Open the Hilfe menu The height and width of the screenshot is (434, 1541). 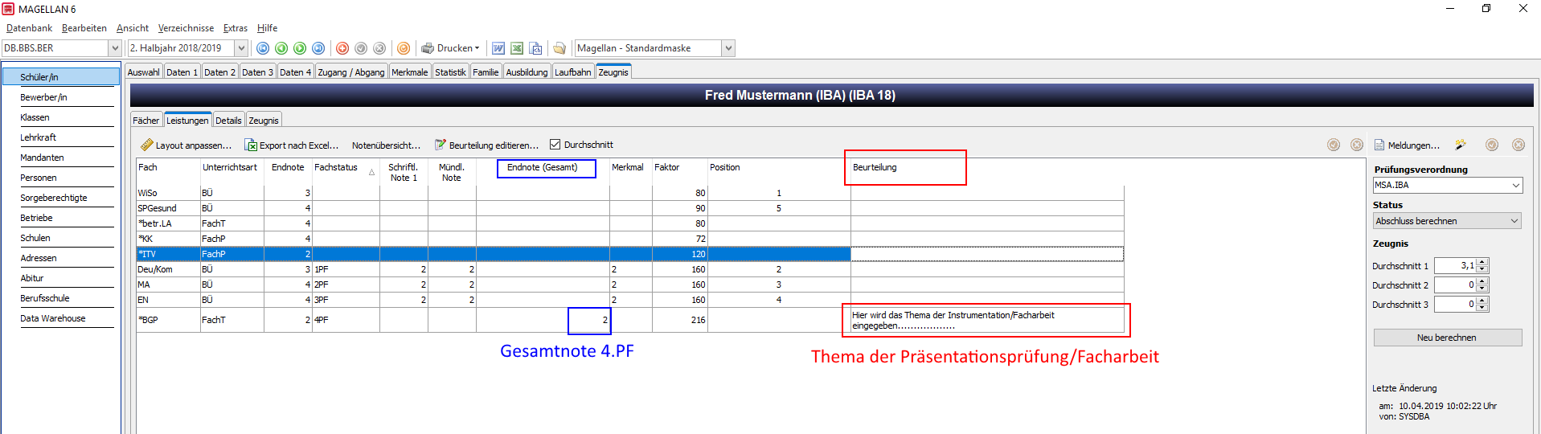[x=268, y=28]
